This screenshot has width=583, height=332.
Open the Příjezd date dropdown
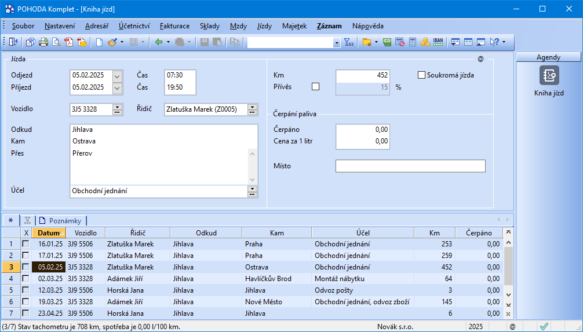click(x=117, y=88)
